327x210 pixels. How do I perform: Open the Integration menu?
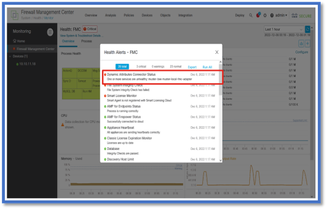click(x=185, y=15)
